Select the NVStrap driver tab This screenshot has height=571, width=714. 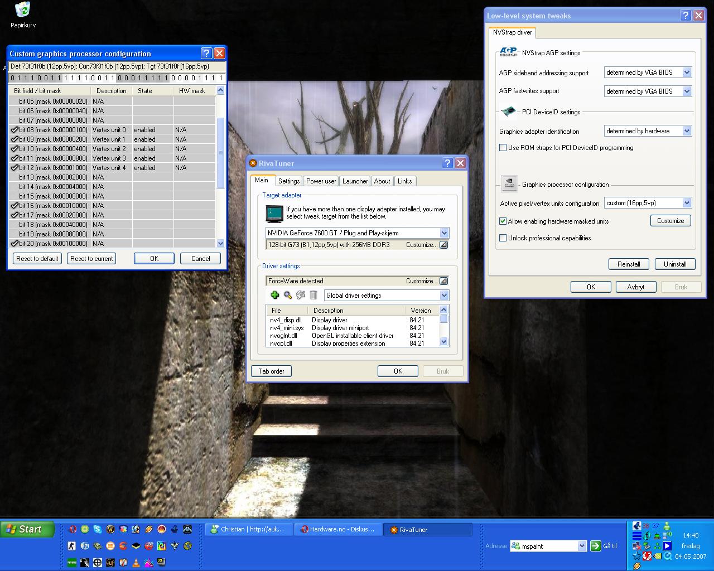coord(513,32)
